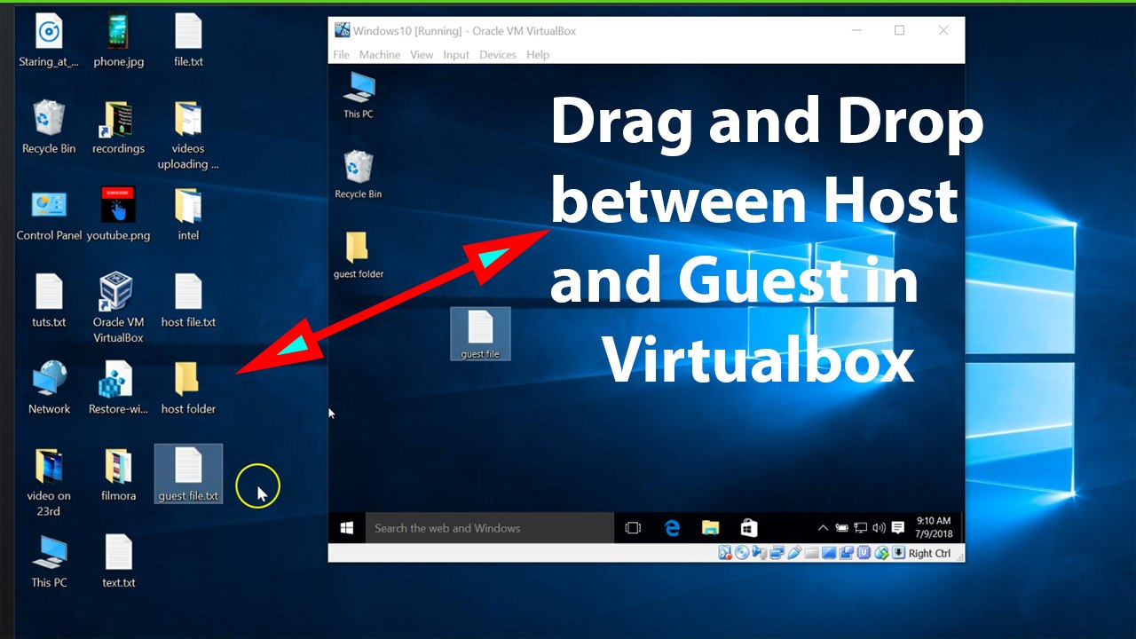Open the Store from guest taskbar
Viewport: 1136px width, 639px height.
point(749,528)
